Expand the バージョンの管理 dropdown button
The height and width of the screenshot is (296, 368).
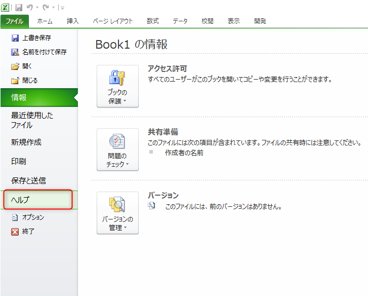[x=117, y=213]
